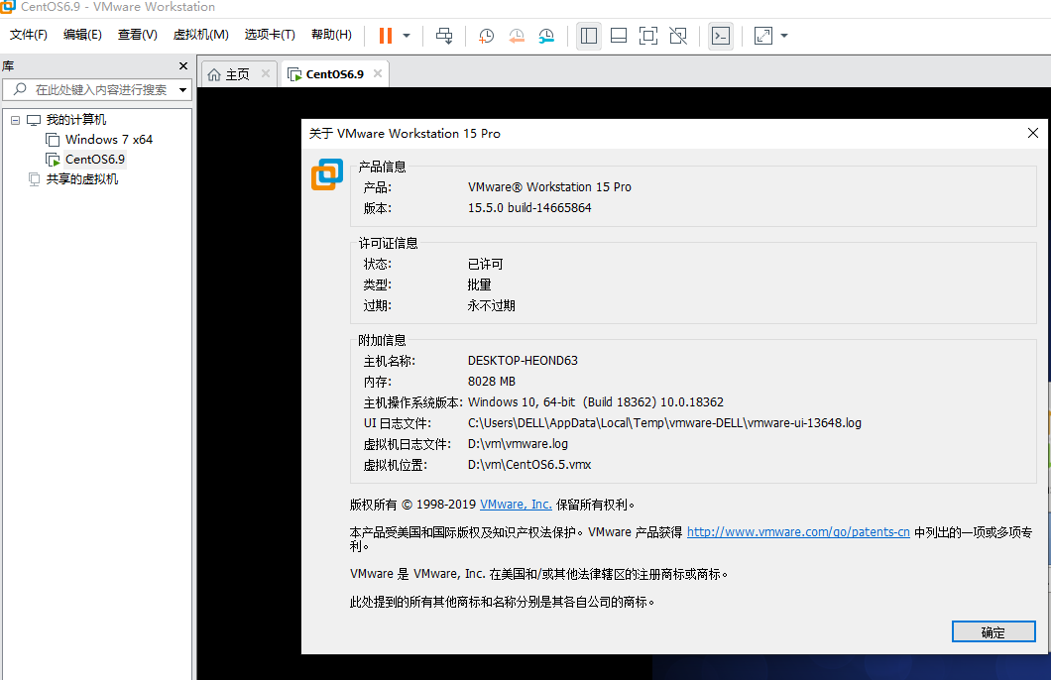Click the revert to snapshot icon
Image resolution: width=1051 pixels, height=680 pixels.
point(517,36)
